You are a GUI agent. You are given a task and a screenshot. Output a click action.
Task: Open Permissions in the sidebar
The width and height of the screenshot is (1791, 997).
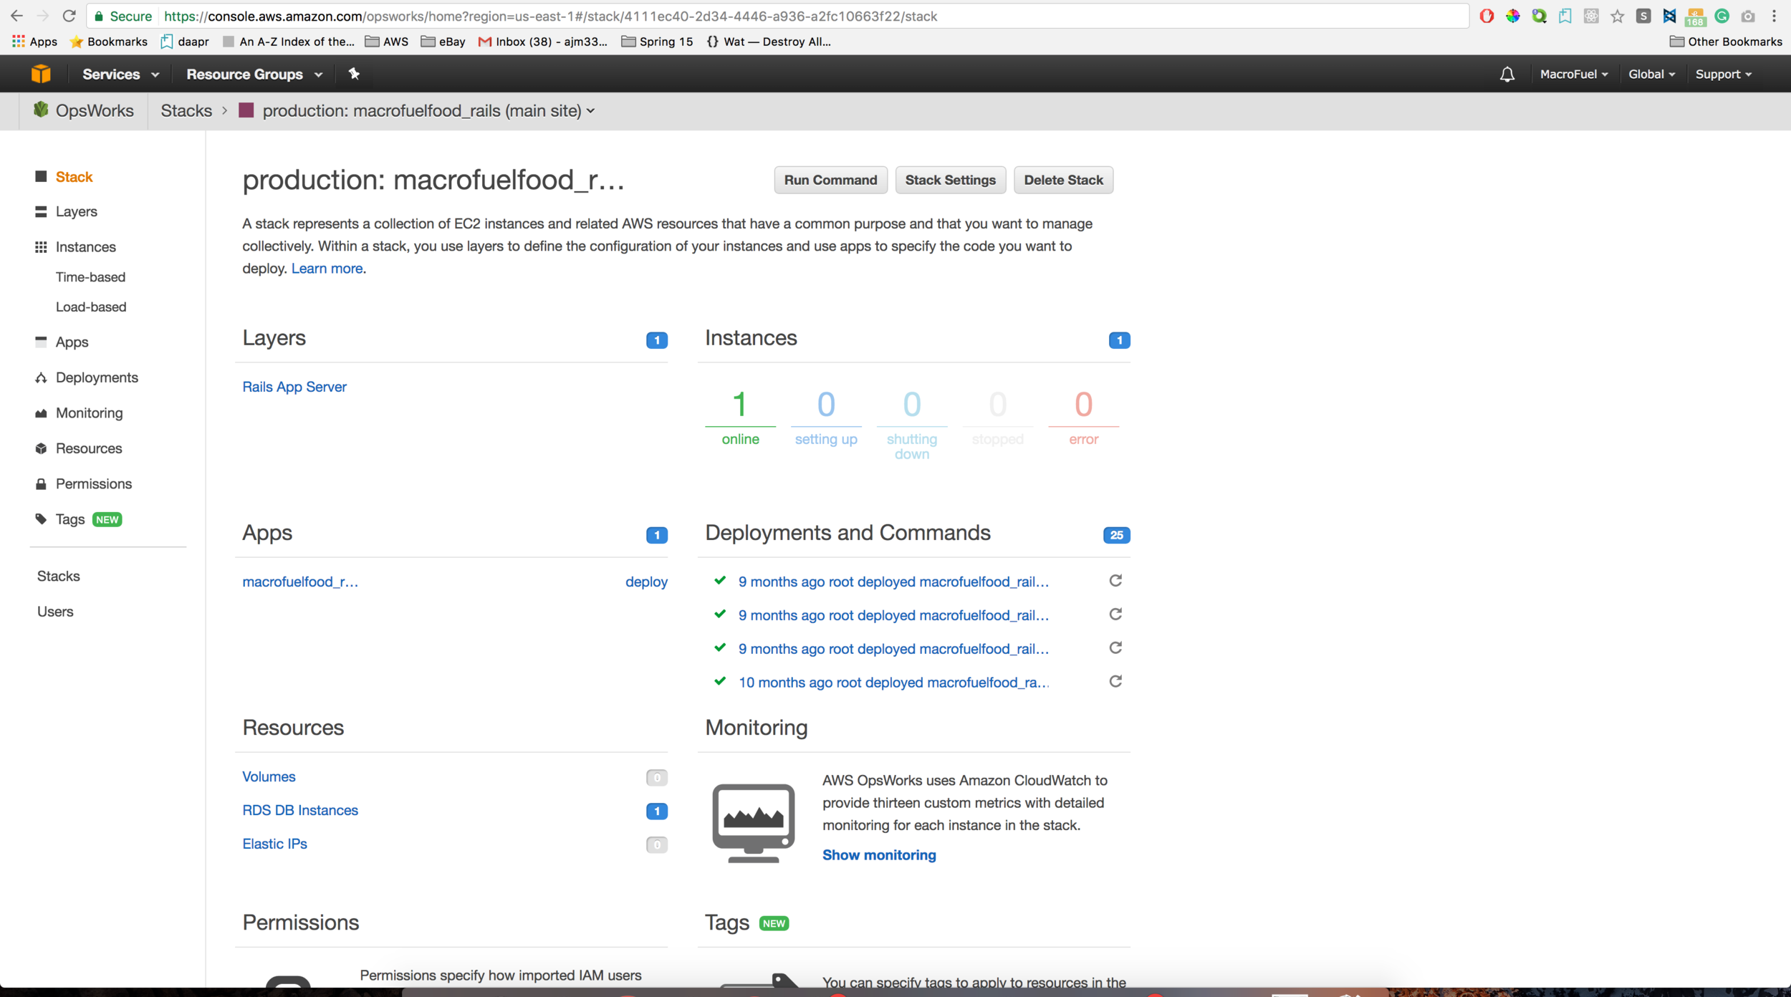pyautogui.click(x=93, y=483)
